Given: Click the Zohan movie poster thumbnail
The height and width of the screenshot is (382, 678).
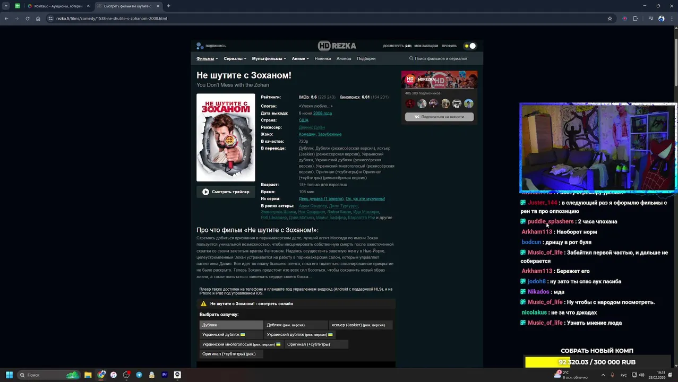Looking at the screenshot, I should point(226,137).
